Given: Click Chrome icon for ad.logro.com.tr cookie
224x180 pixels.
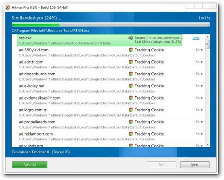Looking at the screenshot, I should tap(131, 110).
